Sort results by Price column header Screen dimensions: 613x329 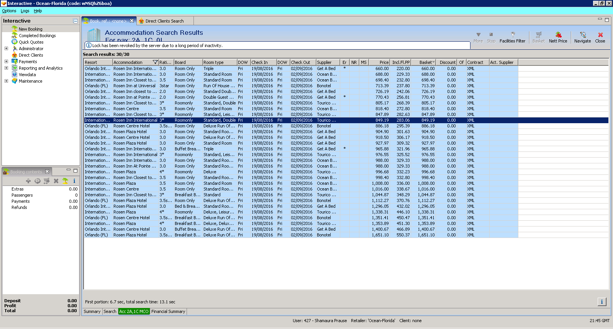380,62
